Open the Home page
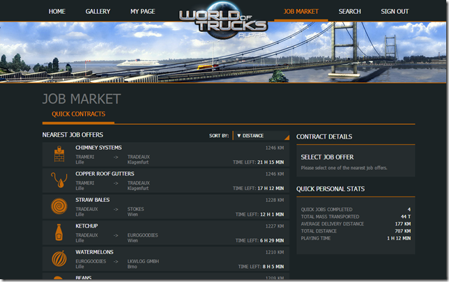Viewport: 449px width, 282px height. point(57,11)
